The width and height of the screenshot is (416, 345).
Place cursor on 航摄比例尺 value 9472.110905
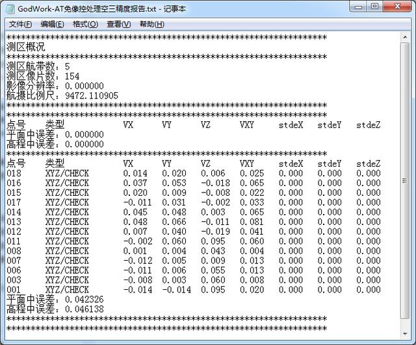[x=92, y=96]
